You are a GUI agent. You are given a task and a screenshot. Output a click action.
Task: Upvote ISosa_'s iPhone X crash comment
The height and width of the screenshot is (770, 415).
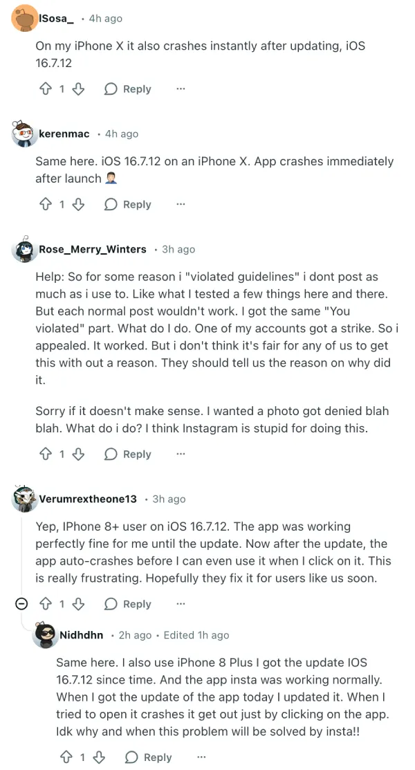point(46,89)
